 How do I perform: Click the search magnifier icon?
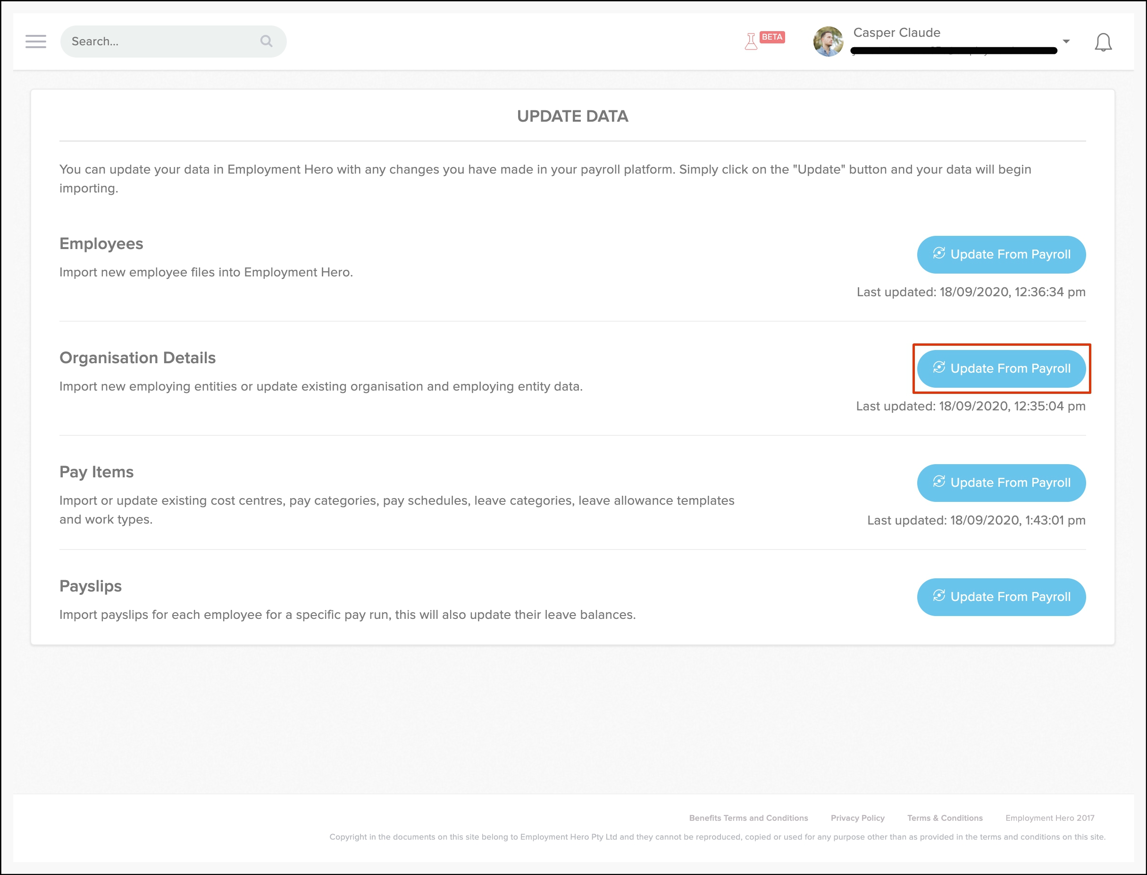point(266,41)
